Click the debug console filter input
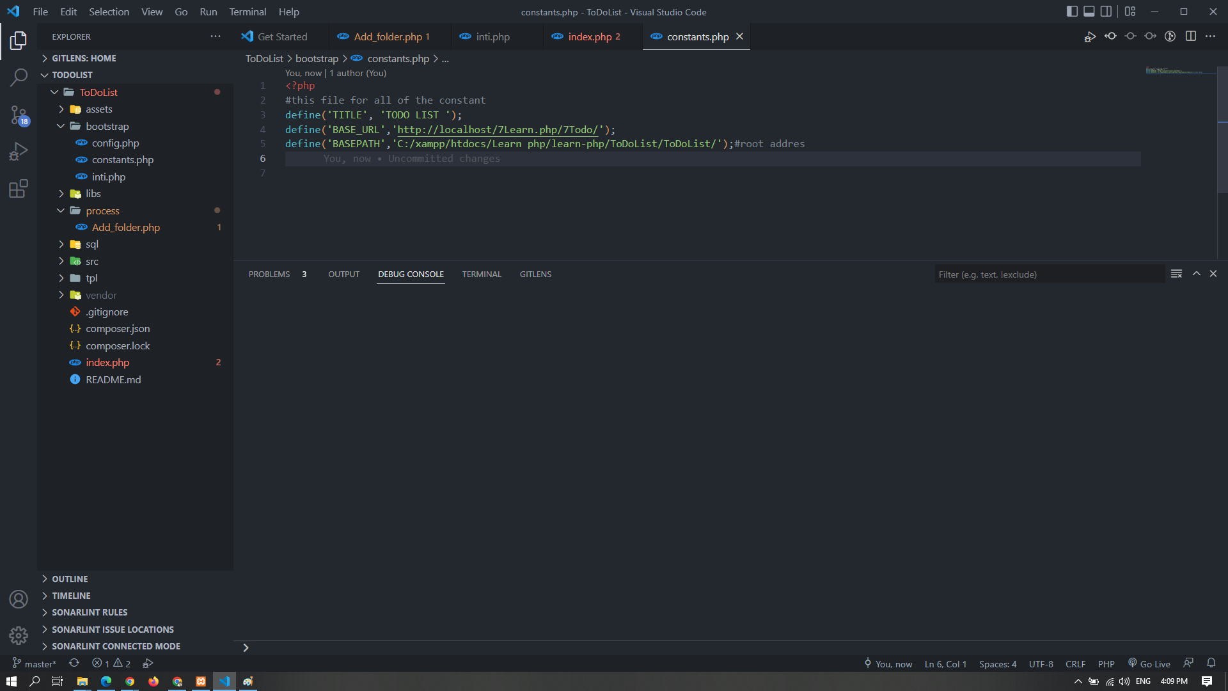This screenshot has height=691, width=1228. click(x=1050, y=274)
